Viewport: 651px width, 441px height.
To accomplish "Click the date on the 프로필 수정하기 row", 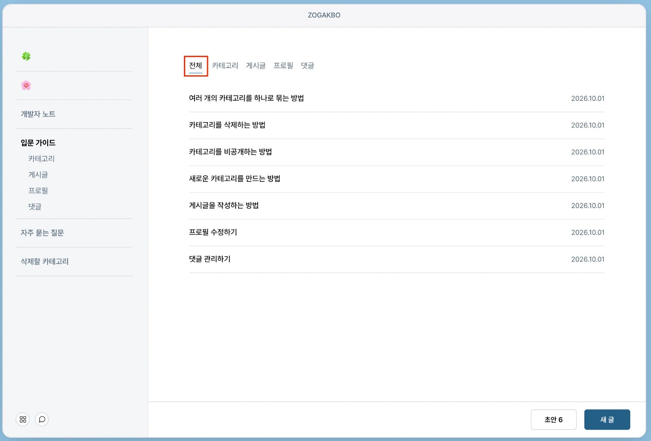I will pyautogui.click(x=588, y=233).
